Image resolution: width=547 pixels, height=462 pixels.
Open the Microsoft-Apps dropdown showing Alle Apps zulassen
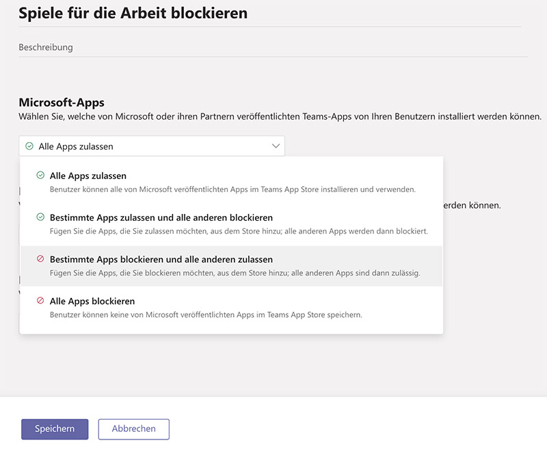click(152, 146)
